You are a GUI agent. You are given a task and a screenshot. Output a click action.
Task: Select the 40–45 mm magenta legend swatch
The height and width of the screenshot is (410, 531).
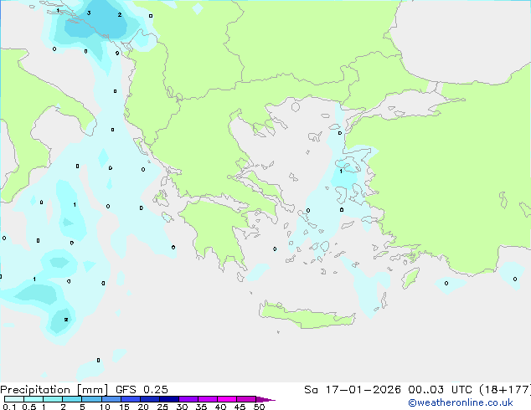227,399
